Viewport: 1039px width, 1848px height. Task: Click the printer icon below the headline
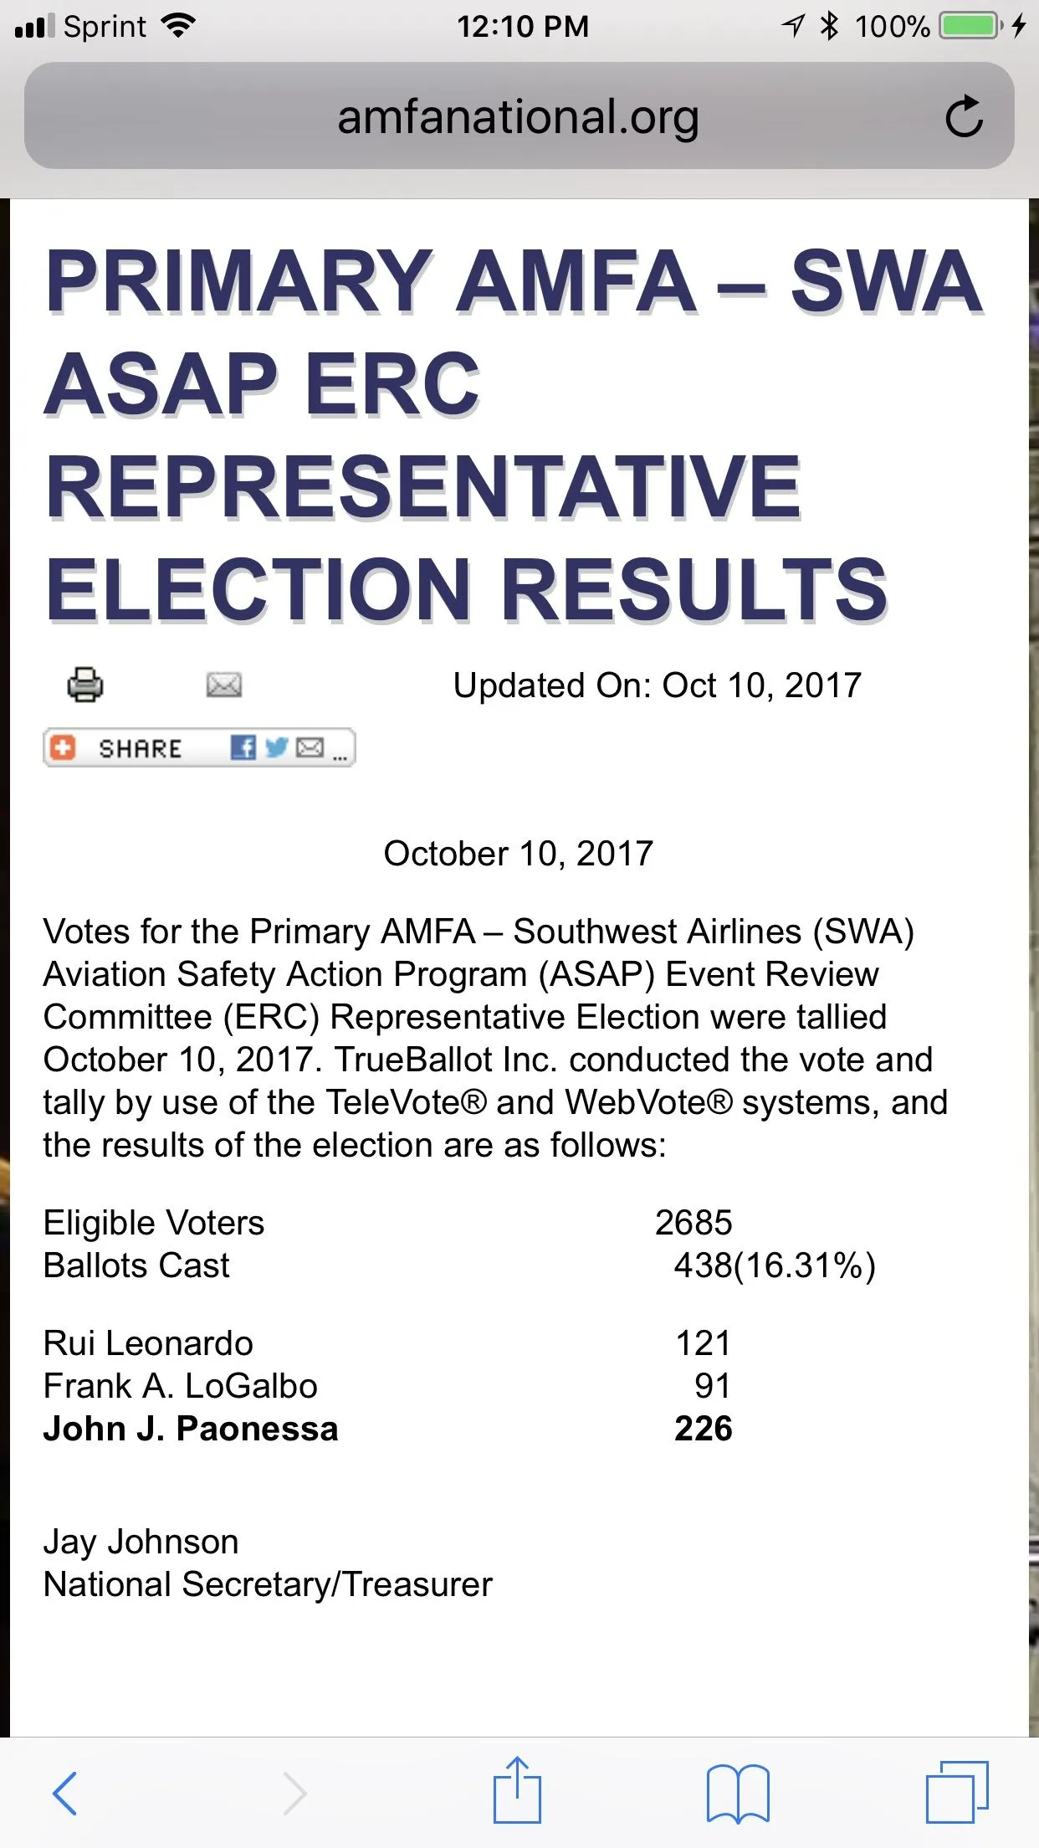pyautogui.click(x=84, y=685)
